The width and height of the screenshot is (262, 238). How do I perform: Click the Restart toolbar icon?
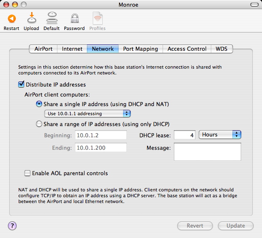(x=12, y=19)
